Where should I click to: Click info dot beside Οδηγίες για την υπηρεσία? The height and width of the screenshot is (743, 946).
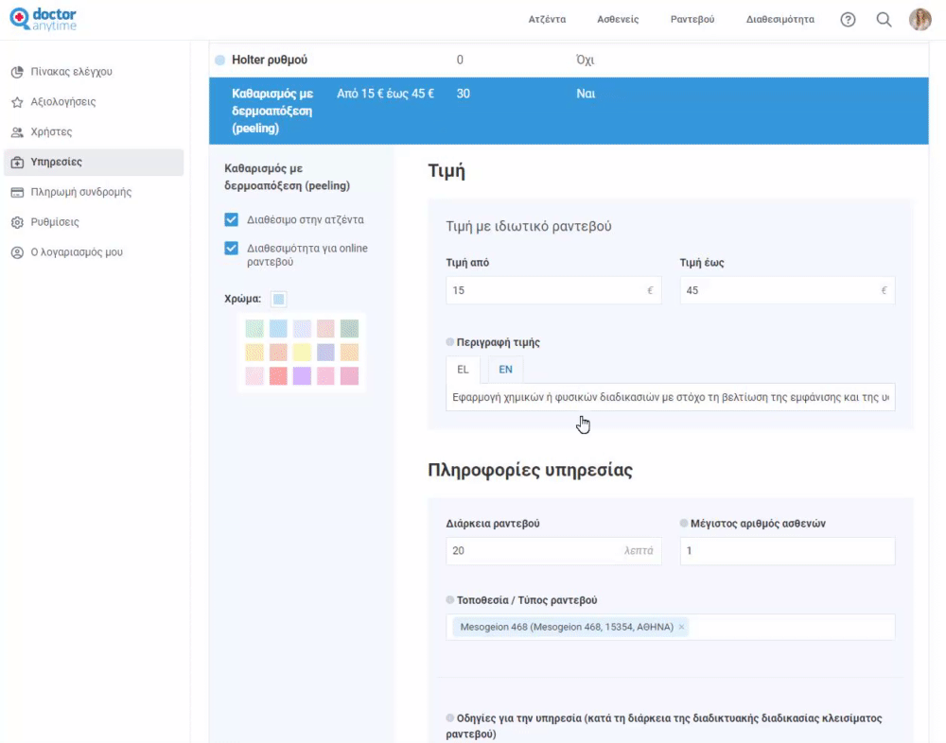click(449, 717)
